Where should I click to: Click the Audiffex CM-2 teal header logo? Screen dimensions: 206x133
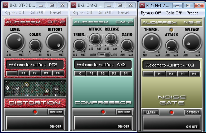[103, 22]
